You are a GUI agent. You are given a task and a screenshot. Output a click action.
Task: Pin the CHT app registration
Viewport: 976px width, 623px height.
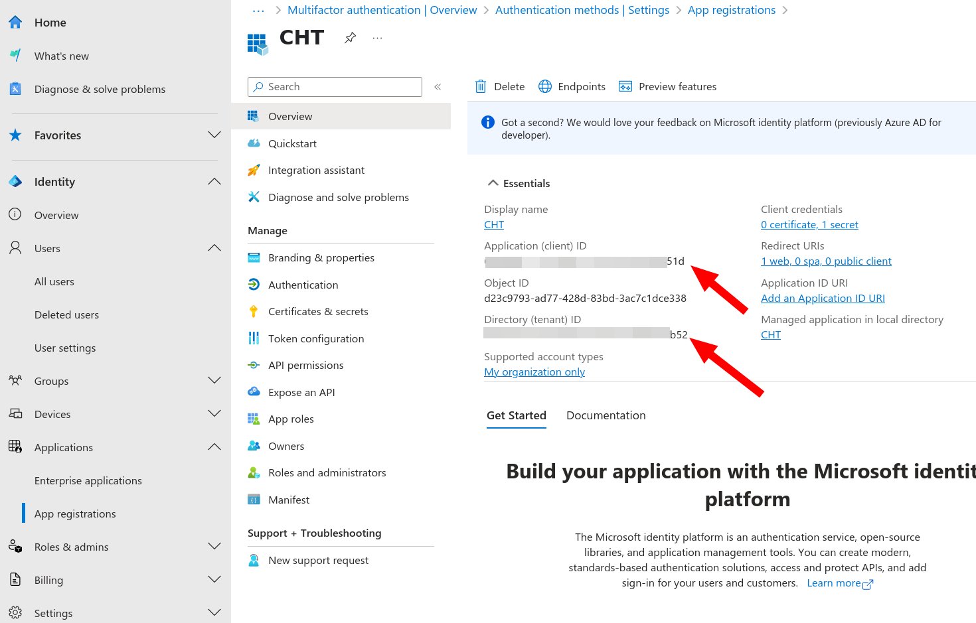click(x=350, y=38)
